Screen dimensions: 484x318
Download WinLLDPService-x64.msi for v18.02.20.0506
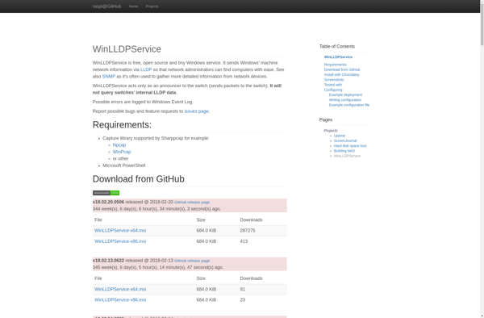120,230
